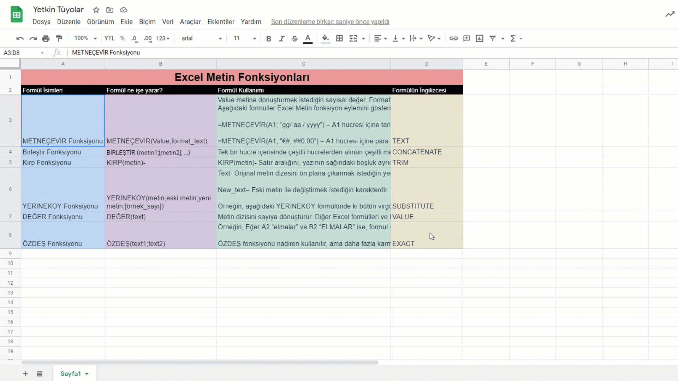
Task: Insert a comment using the toolbar icon
Action: point(466,38)
